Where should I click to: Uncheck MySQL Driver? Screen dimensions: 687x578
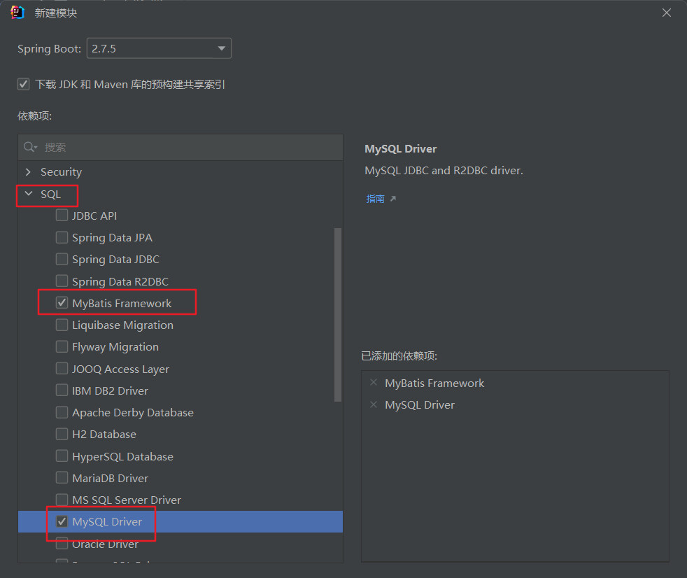pos(62,521)
